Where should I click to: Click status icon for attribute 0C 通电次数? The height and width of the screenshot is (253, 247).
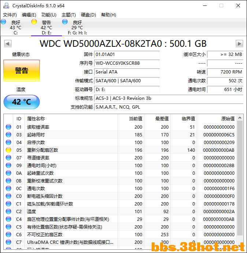point(8,188)
